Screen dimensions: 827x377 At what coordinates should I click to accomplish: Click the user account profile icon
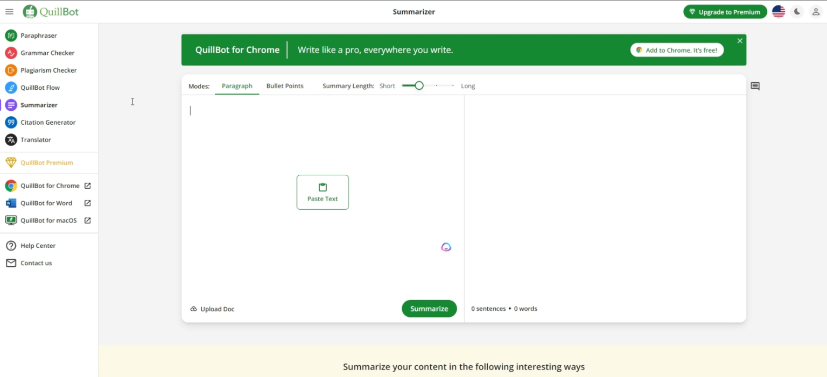coord(816,12)
